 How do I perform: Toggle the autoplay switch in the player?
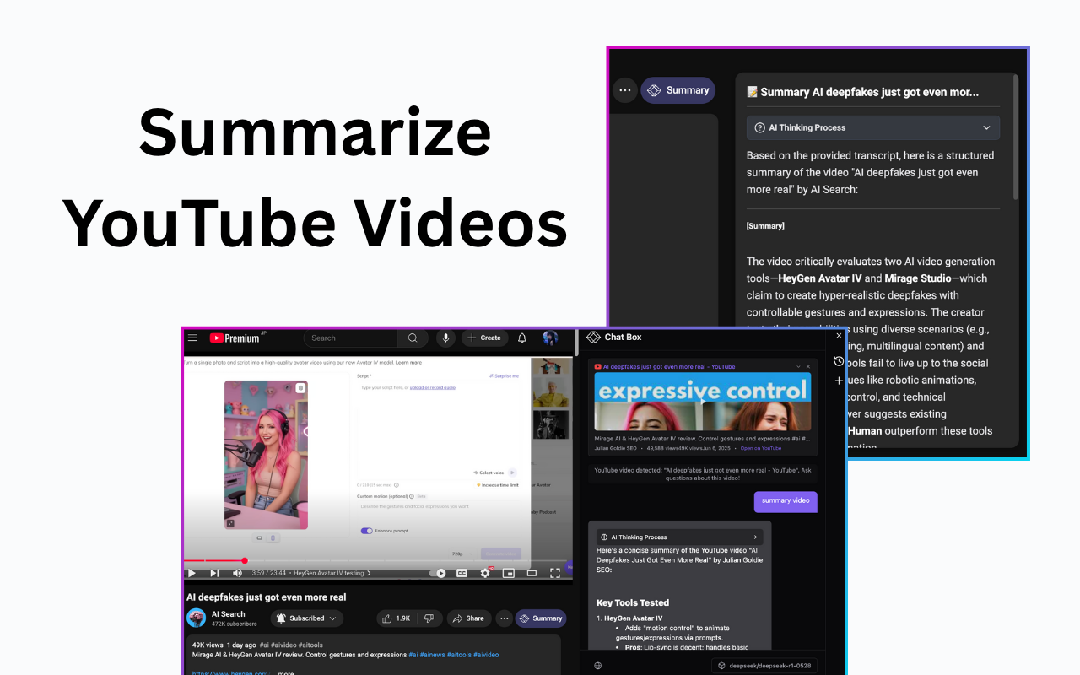[439, 573]
